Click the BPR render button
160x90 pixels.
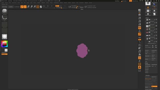pyautogui.click(x=139, y=10)
